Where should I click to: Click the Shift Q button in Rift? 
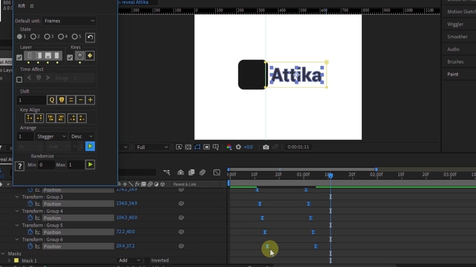52,100
